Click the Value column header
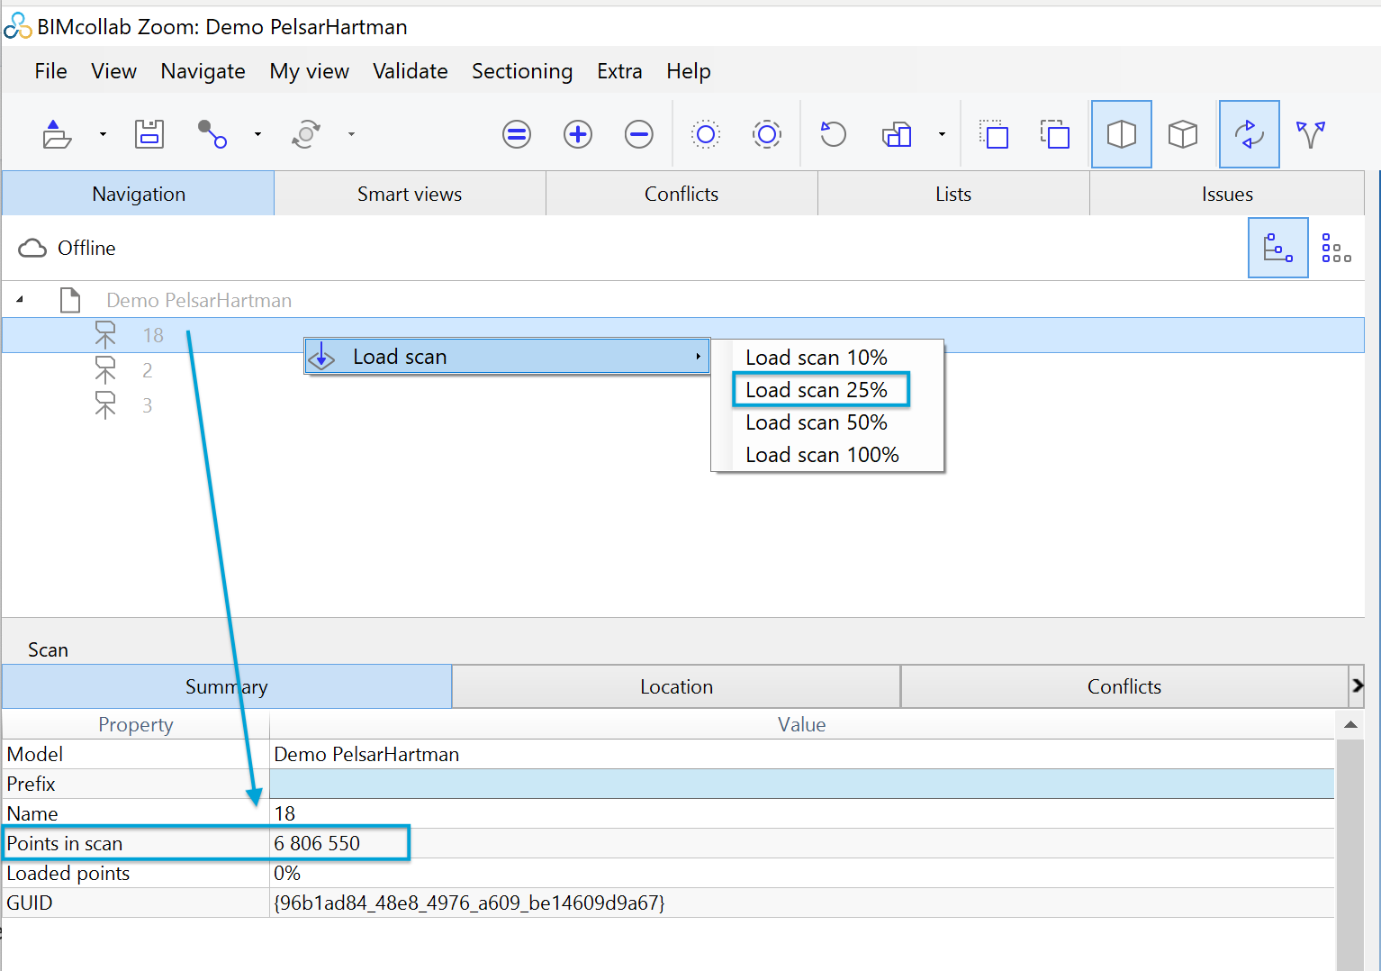1381x971 pixels. 802,725
